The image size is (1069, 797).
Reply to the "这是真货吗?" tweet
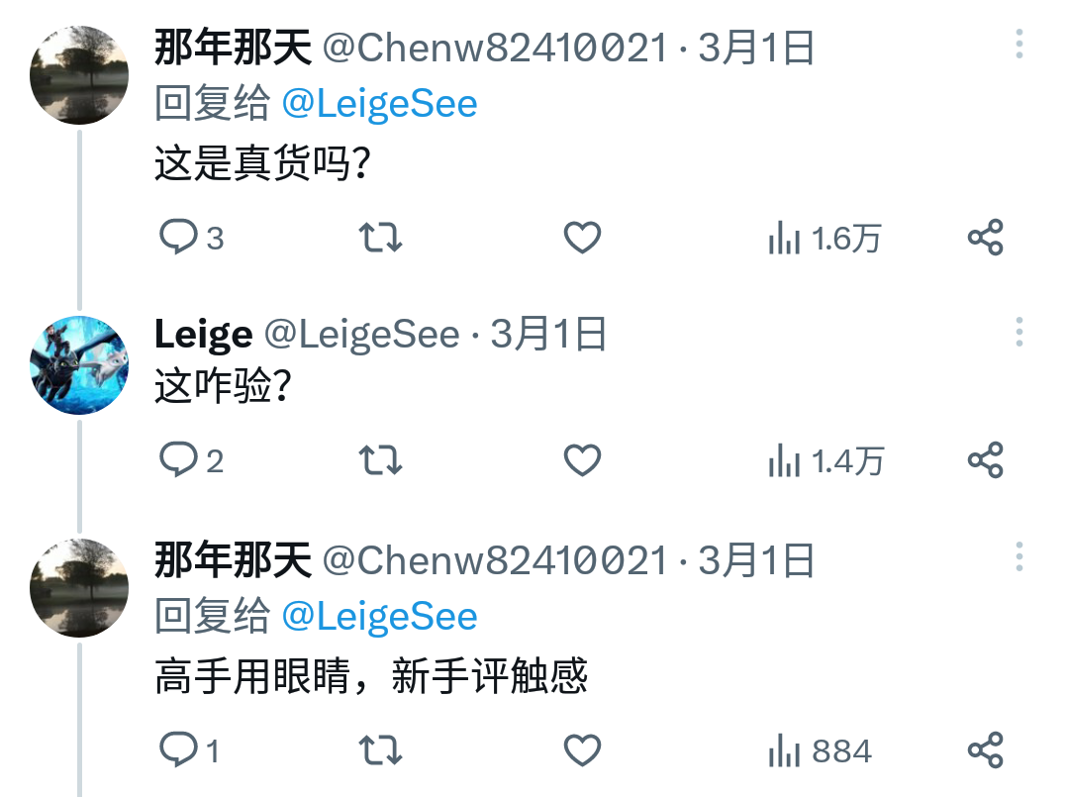point(179,238)
